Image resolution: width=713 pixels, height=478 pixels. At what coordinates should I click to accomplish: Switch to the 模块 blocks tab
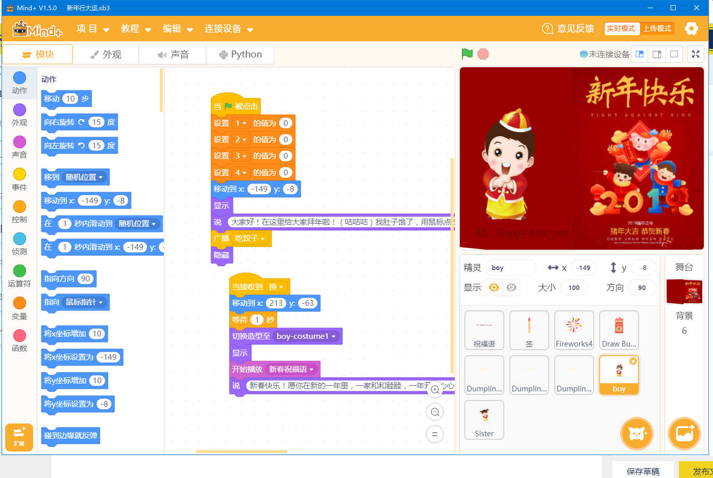point(38,55)
